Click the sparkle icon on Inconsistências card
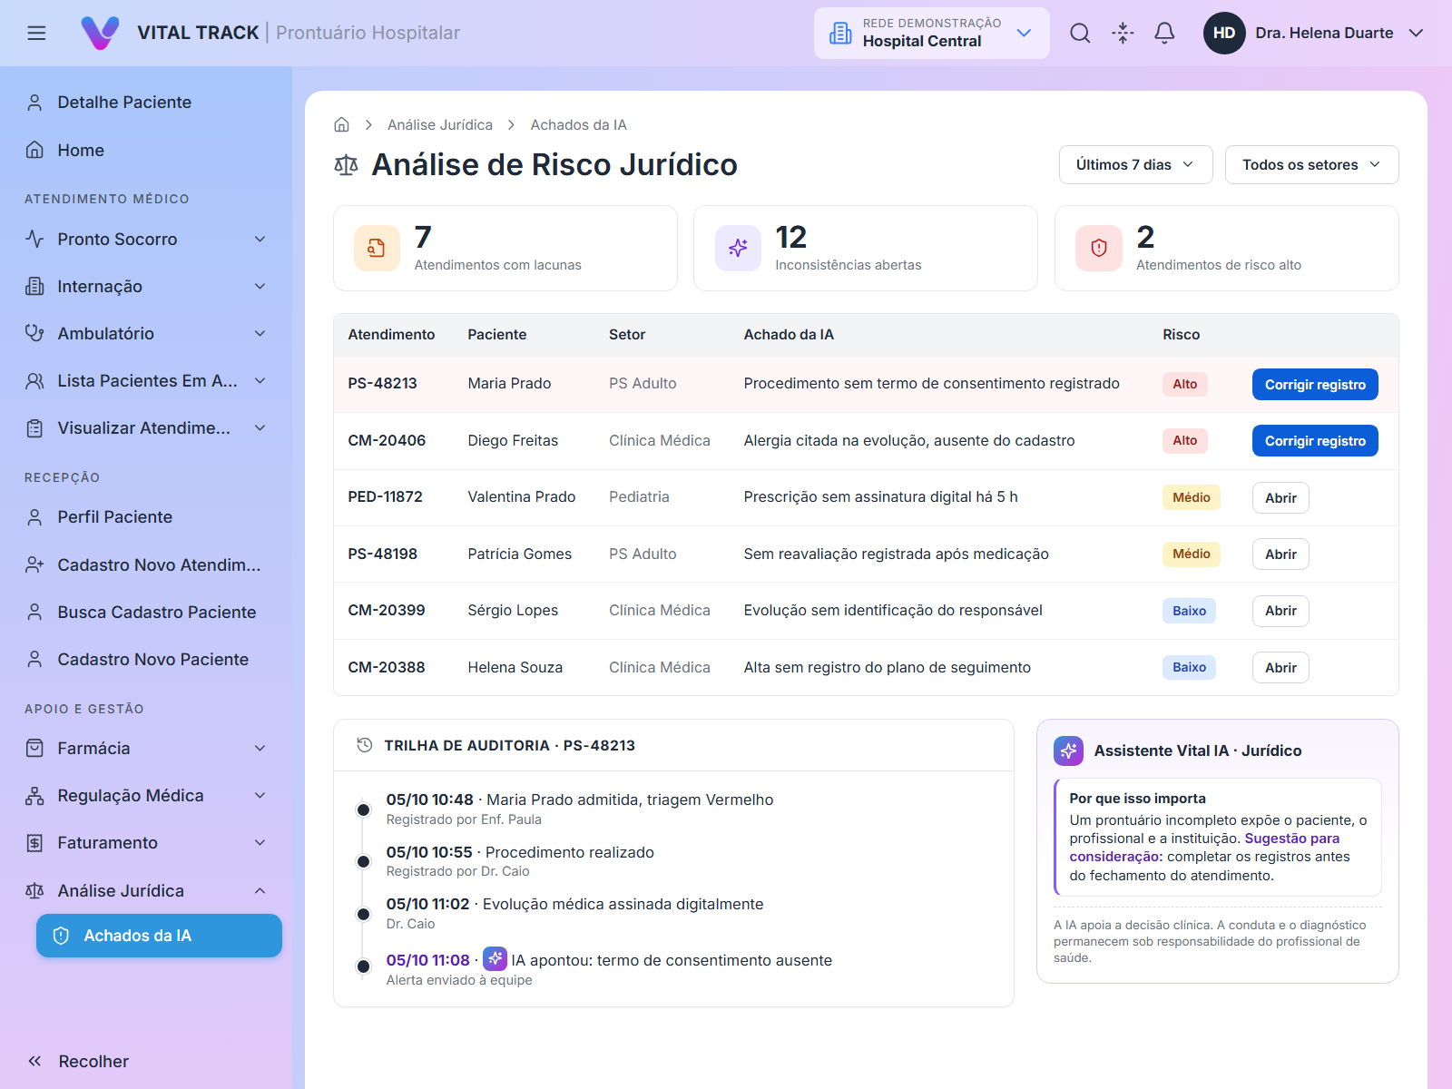Screen dimensions: 1452x1089 pos(738,248)
